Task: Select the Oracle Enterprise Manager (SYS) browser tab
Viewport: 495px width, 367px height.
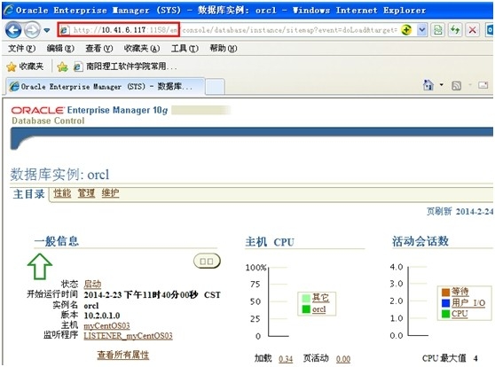Action: [x=106, y=86]
